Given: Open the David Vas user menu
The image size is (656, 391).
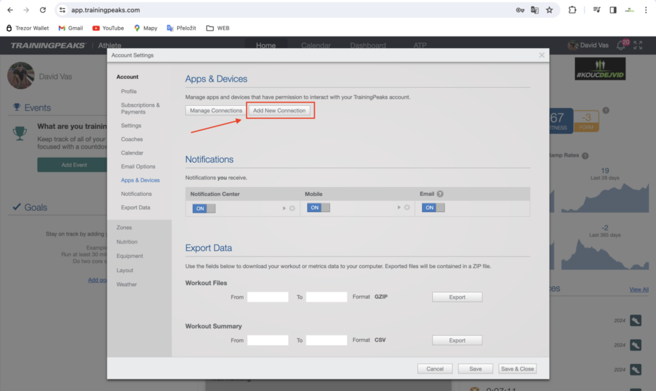Looking at the screenshot, I should [588, 45].
